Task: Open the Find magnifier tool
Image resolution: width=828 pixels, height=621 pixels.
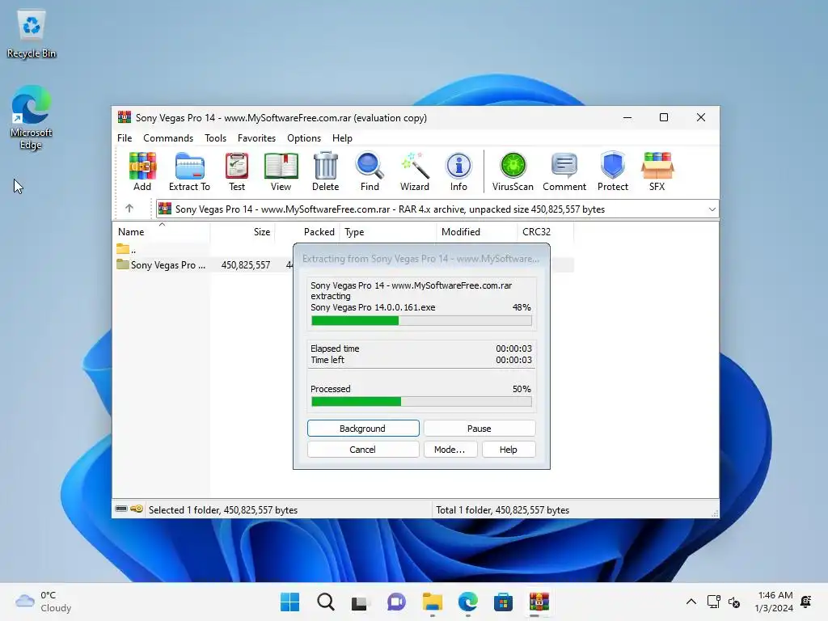Action: 370,171
